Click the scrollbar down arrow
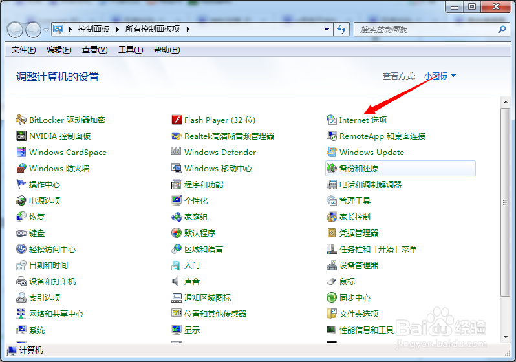Screen dimensions: 516x362 [x=505, y=337]
